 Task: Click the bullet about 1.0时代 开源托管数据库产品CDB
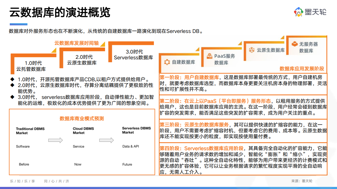[84, 79]
